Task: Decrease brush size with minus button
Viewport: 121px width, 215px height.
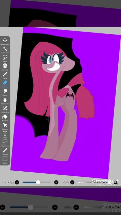Action: coord(17,182)
